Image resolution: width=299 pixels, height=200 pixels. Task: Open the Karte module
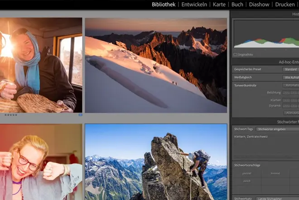pyautogui.click(x=219, y=5)
